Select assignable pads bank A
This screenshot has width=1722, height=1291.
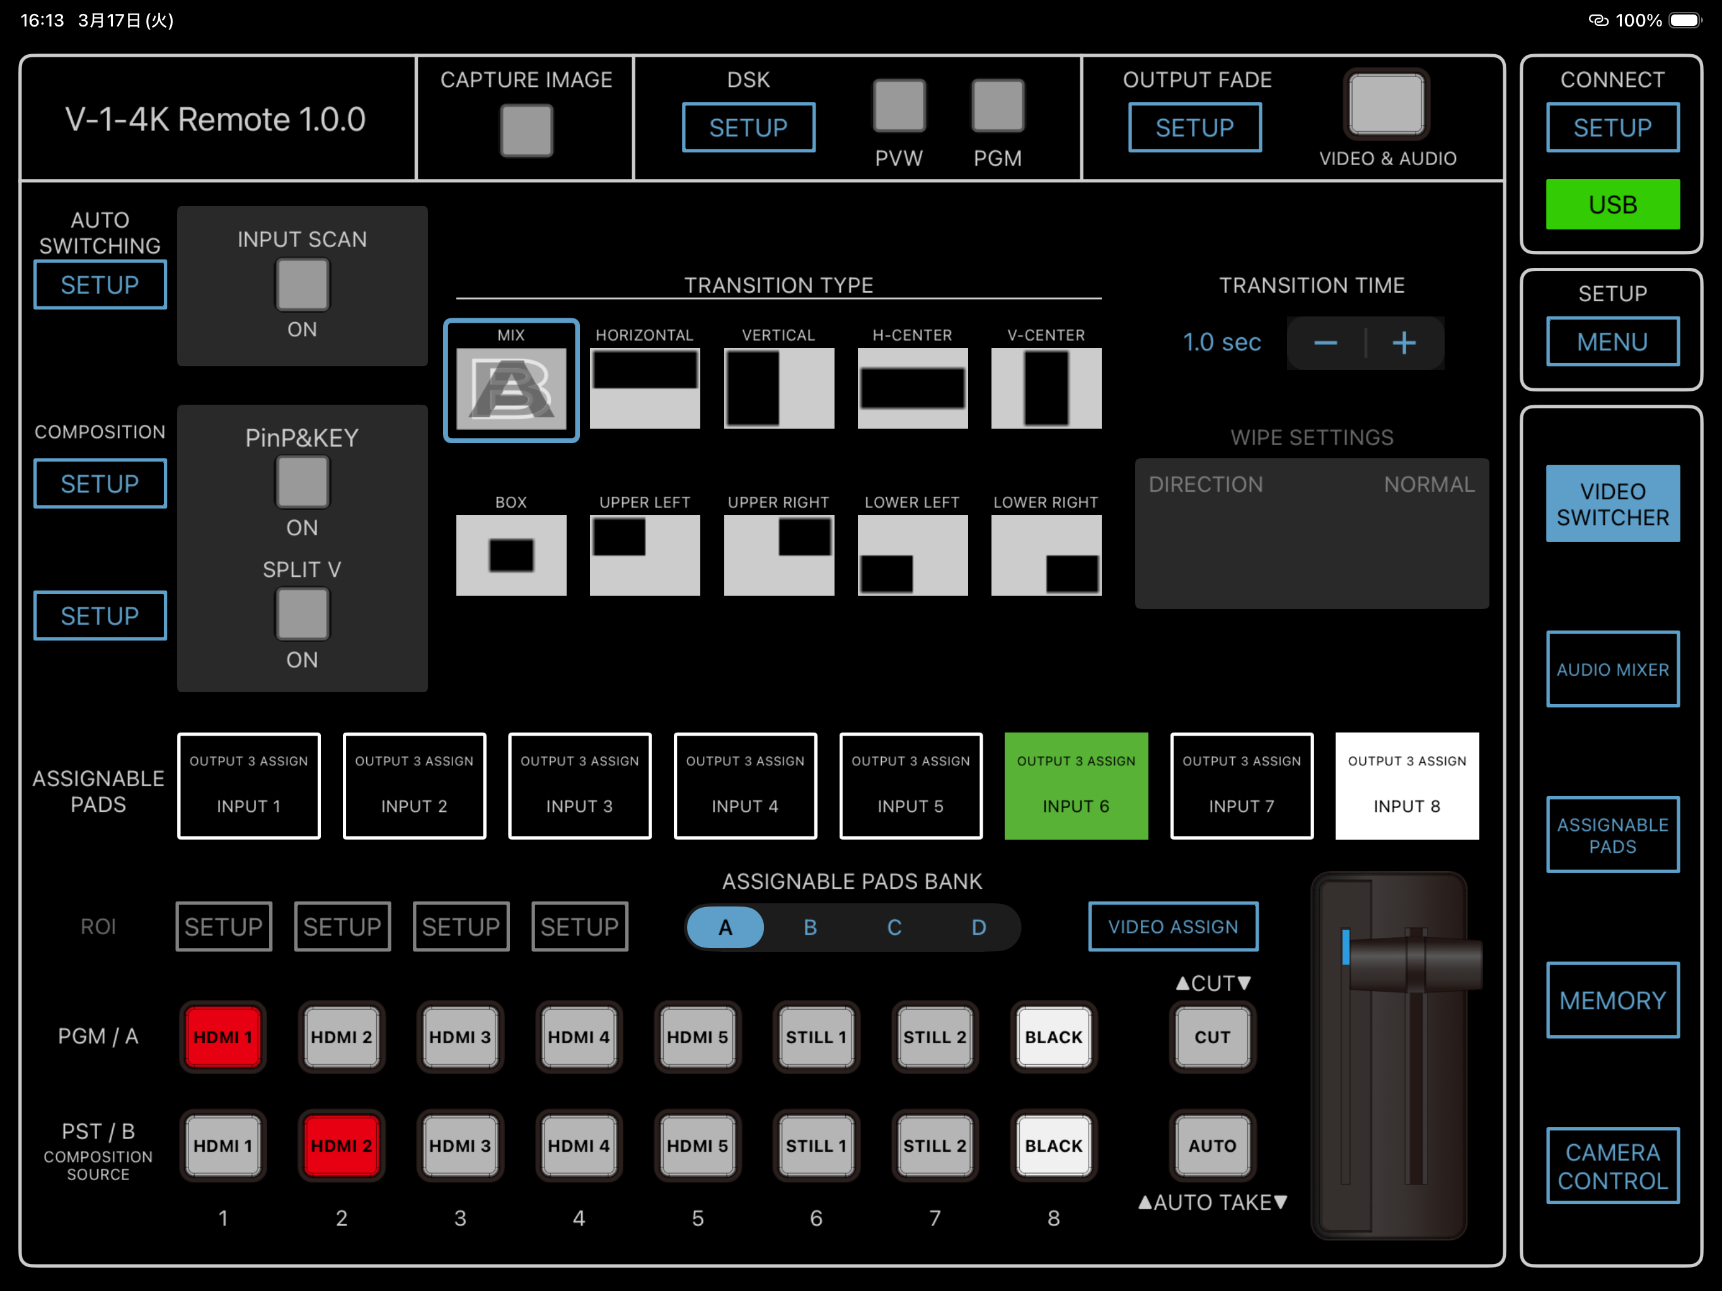tap(725, 927)
